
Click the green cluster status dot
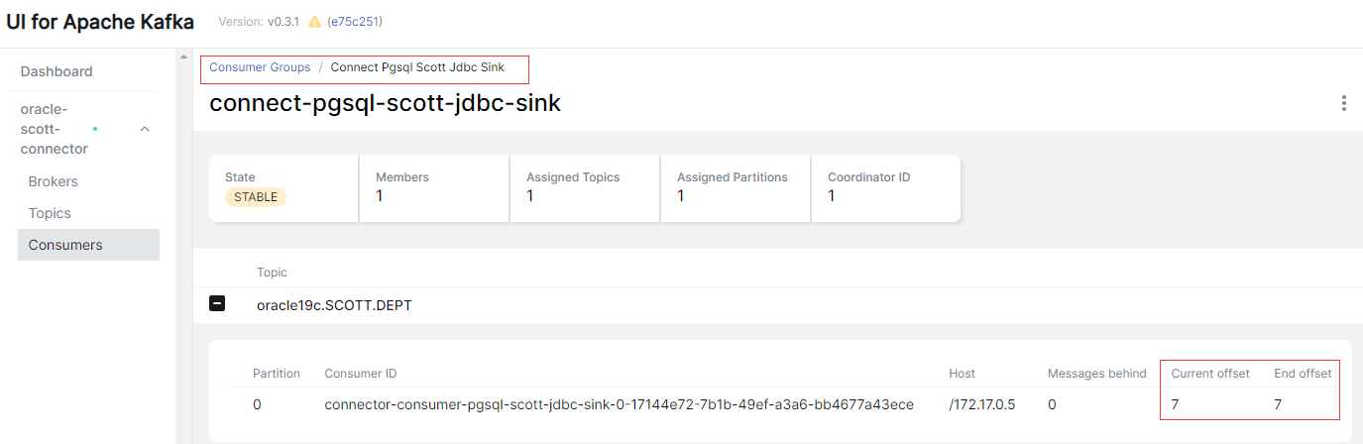point(95,129)
